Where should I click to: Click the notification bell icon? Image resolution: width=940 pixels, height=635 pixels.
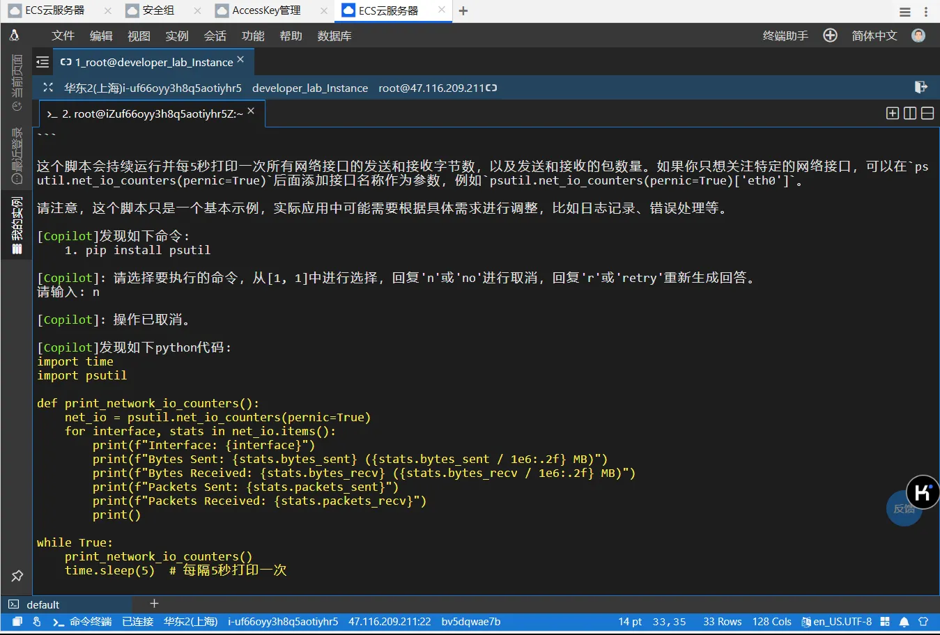coord(904,622)
